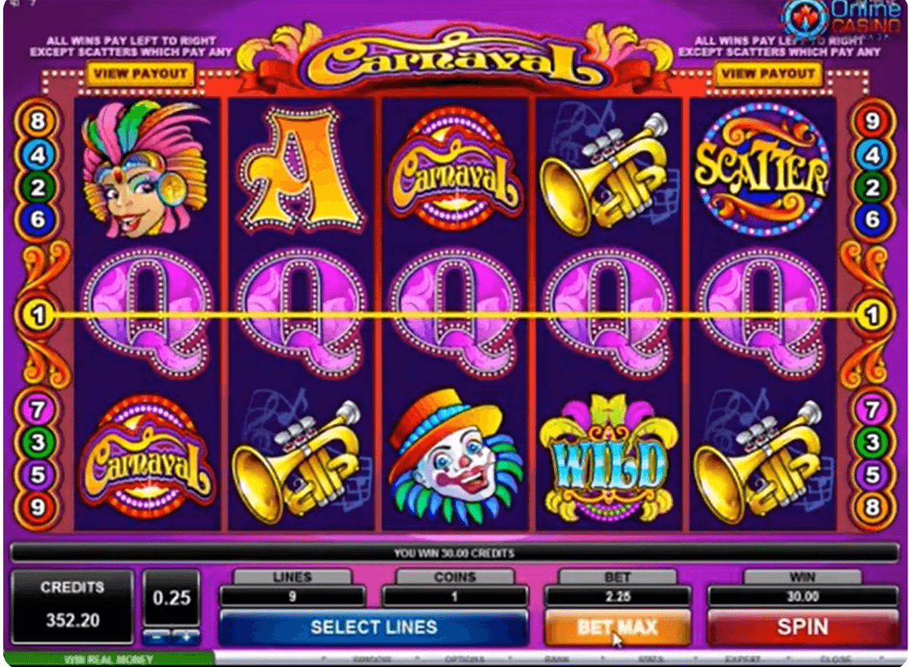909x667 pixels.
Task: Toggle payline 1 marker on left side
Action: click(36, 315)
